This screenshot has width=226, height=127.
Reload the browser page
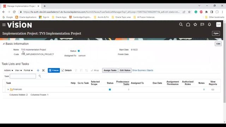[14, 12]
